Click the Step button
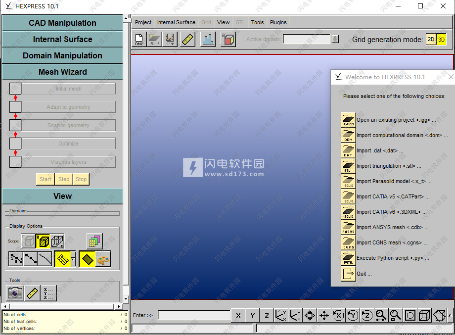 63,179
